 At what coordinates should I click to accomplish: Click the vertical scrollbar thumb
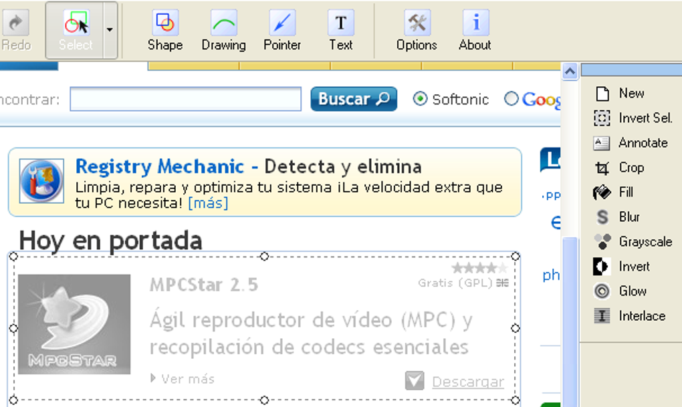pyautogui.click(x=570, y=321)
